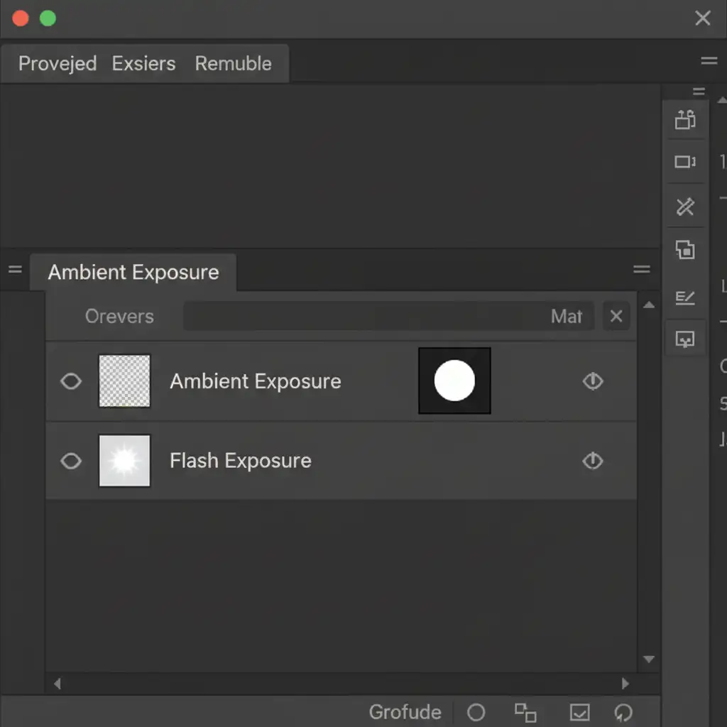Open the Ambient Exposure panel options menu
This screenshot has height=727, width=727.
pyautogui.click(x=642, y=269)
